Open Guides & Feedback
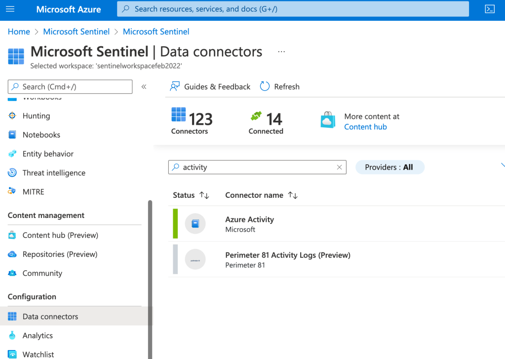The width and height of the screenshot is (505, 359). click(x=210, y=86)
